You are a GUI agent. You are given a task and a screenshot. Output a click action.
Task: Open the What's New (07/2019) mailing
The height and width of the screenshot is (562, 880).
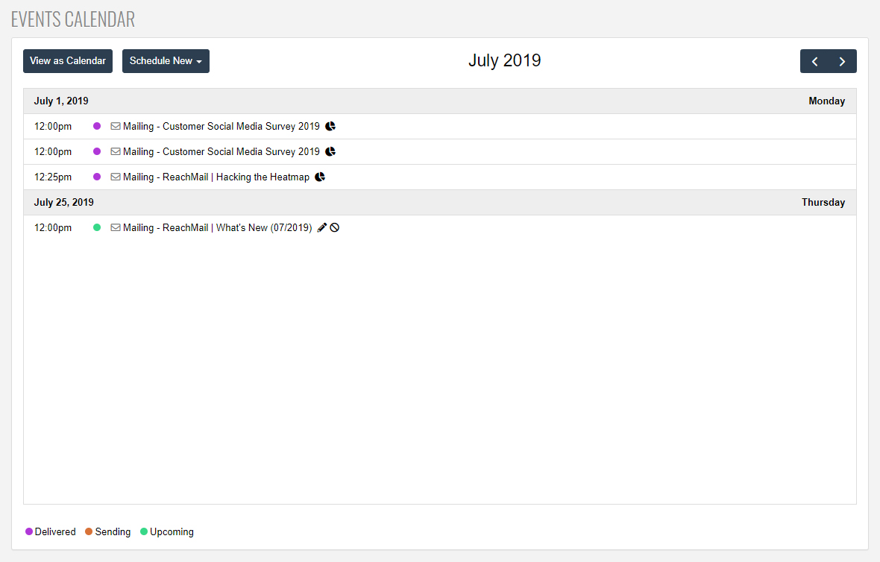point(217,228)
